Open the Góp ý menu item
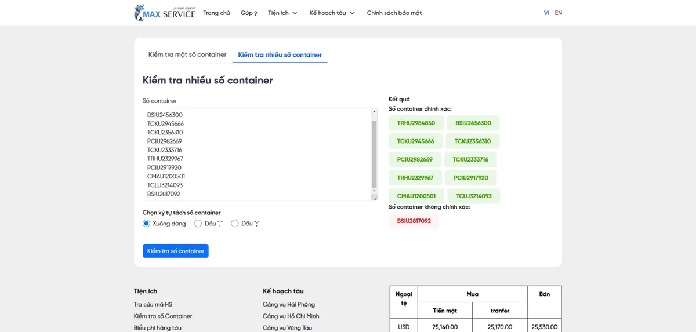696x332 pixels. 249,13
